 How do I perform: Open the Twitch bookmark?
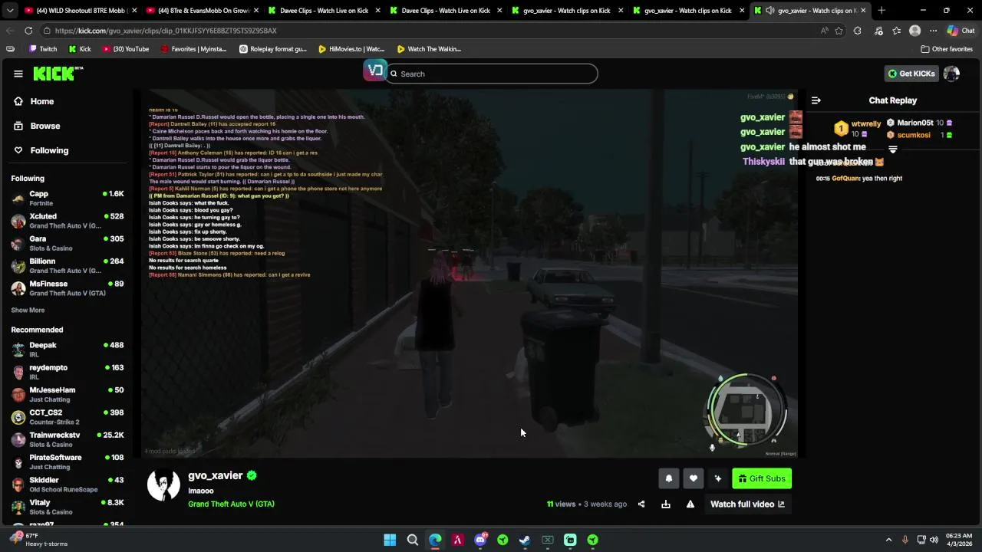point(43,49)
